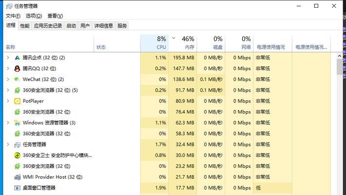Image resolution: width=346 pixels, height=195 pixels.
Task: Click the sort arrow above 内存 column
Action: pos(174,38)
